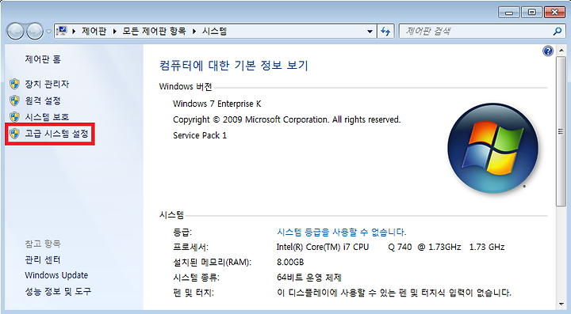Click the processor value Intel(R) Core(TM) i7 CPU
Viewport: 571px width, 314px height.
click(x=390, y=248)
